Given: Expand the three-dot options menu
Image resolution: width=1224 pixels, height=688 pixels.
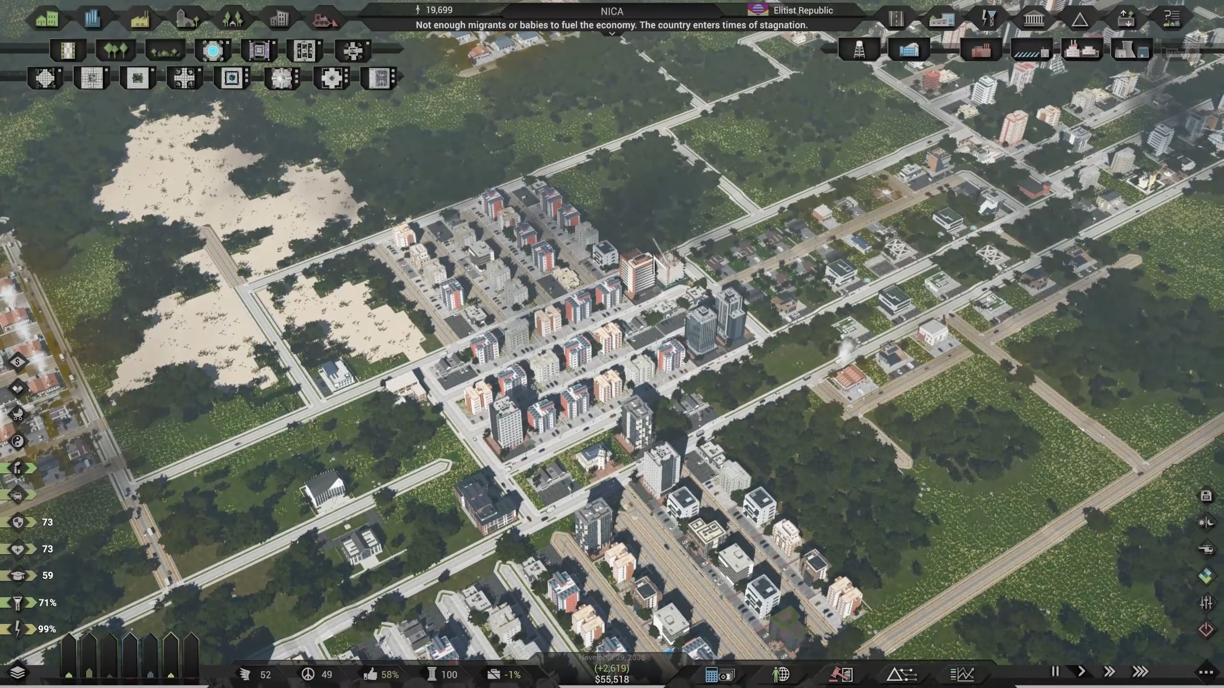Looking at the screenshot, I should point(1206,672).
